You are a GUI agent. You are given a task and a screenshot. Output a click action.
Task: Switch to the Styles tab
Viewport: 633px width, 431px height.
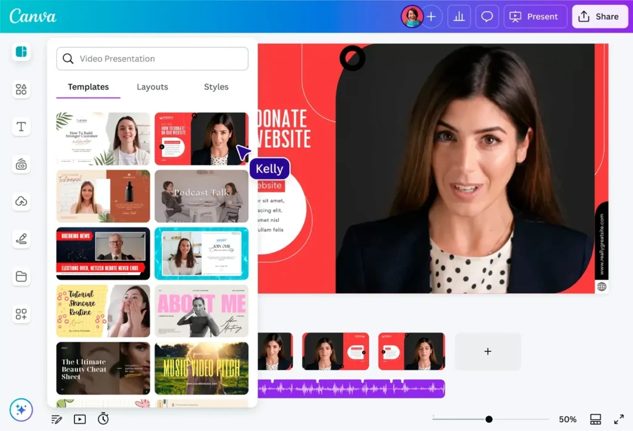pos(216,87)
